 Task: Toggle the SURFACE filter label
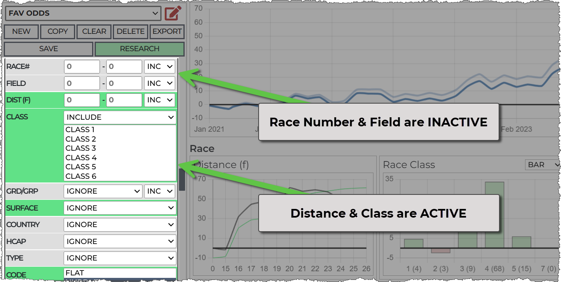click(x=22, y=208)
